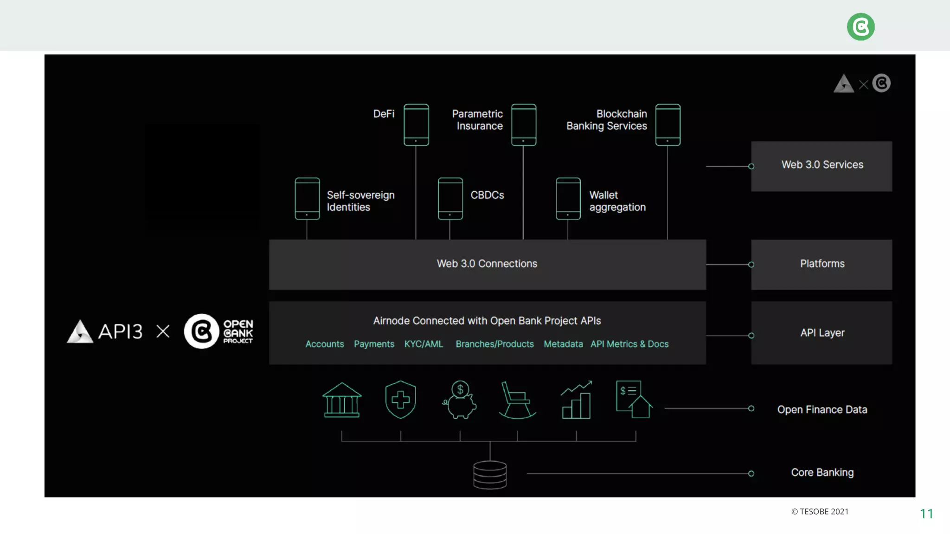Click the bar chart growth icon

[x=576, y=400]
